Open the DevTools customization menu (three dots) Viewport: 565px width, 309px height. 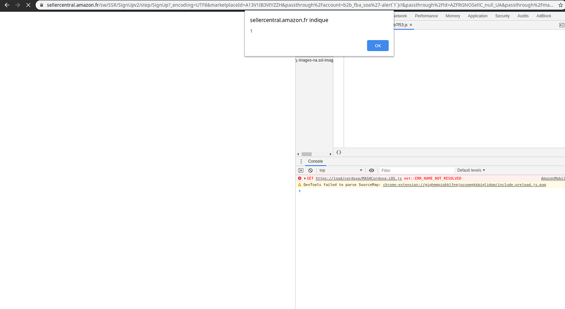[301, 161]
